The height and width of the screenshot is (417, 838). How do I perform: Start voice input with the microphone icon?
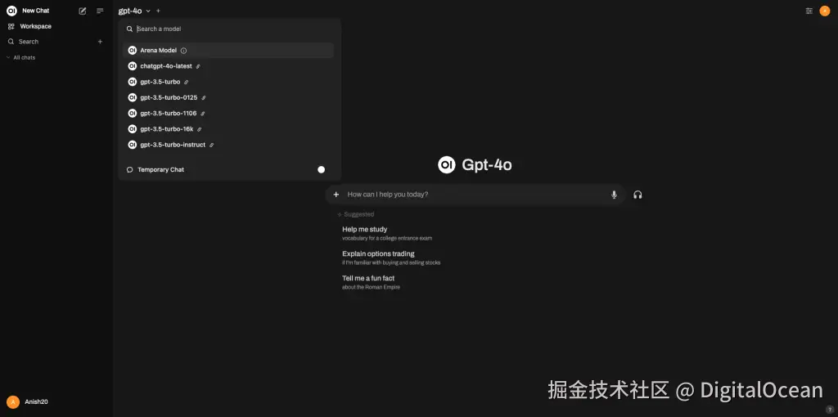(x=614, y=195)
